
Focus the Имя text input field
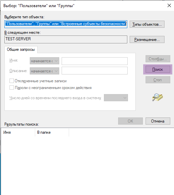[94, 61]
